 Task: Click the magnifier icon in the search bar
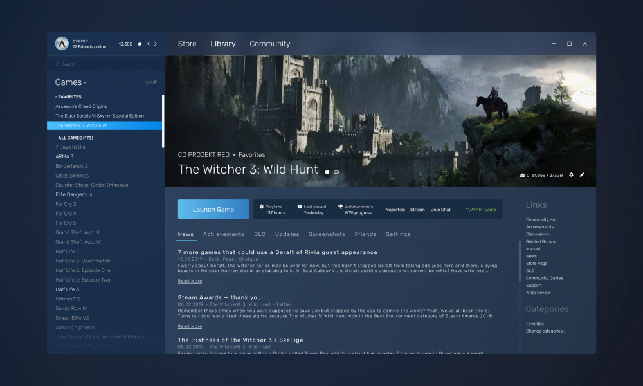click(58, 64)
